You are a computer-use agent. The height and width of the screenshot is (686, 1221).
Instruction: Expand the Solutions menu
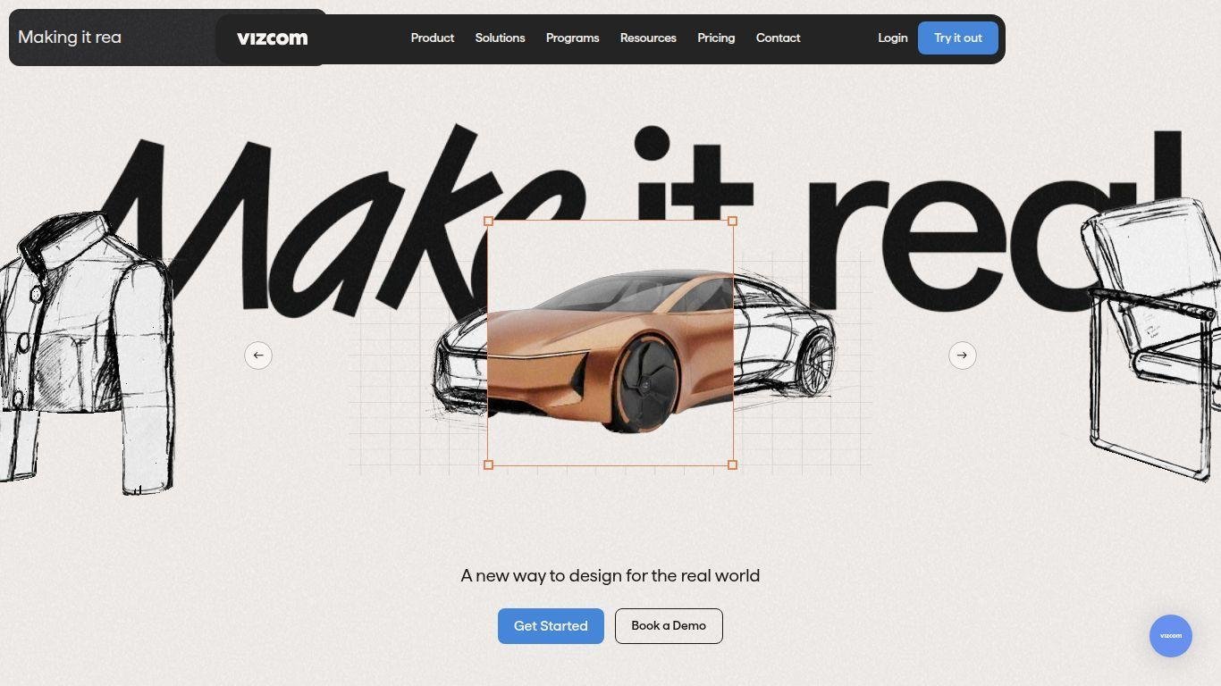500,38
